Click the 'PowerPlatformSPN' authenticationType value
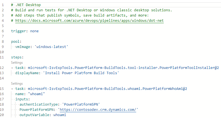Viewport: 221px width, 118px height. 80,104
